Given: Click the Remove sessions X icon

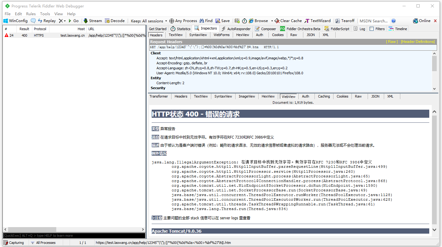Looking at the screenshot, I should click(x=61, y=21).
